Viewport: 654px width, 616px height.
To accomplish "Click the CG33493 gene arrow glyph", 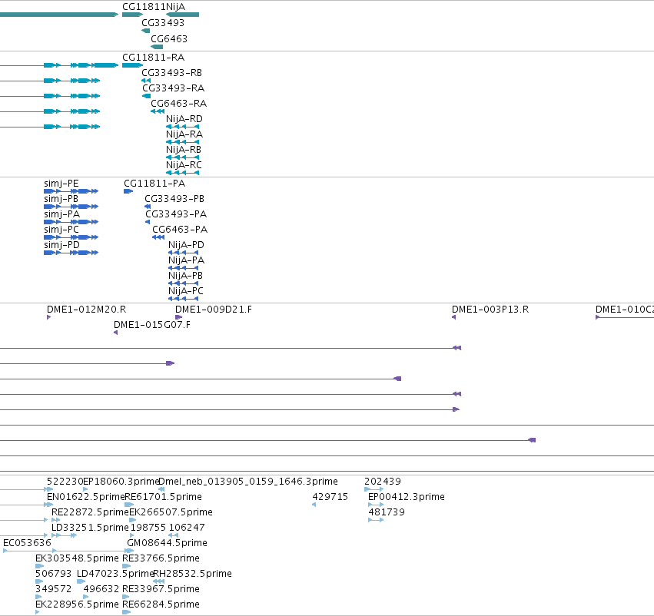I will [x=145, y=31].
